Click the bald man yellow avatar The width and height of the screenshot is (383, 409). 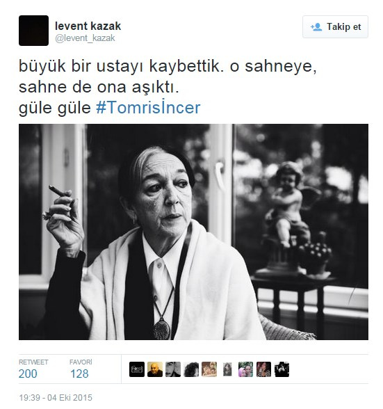pos(155,369)
